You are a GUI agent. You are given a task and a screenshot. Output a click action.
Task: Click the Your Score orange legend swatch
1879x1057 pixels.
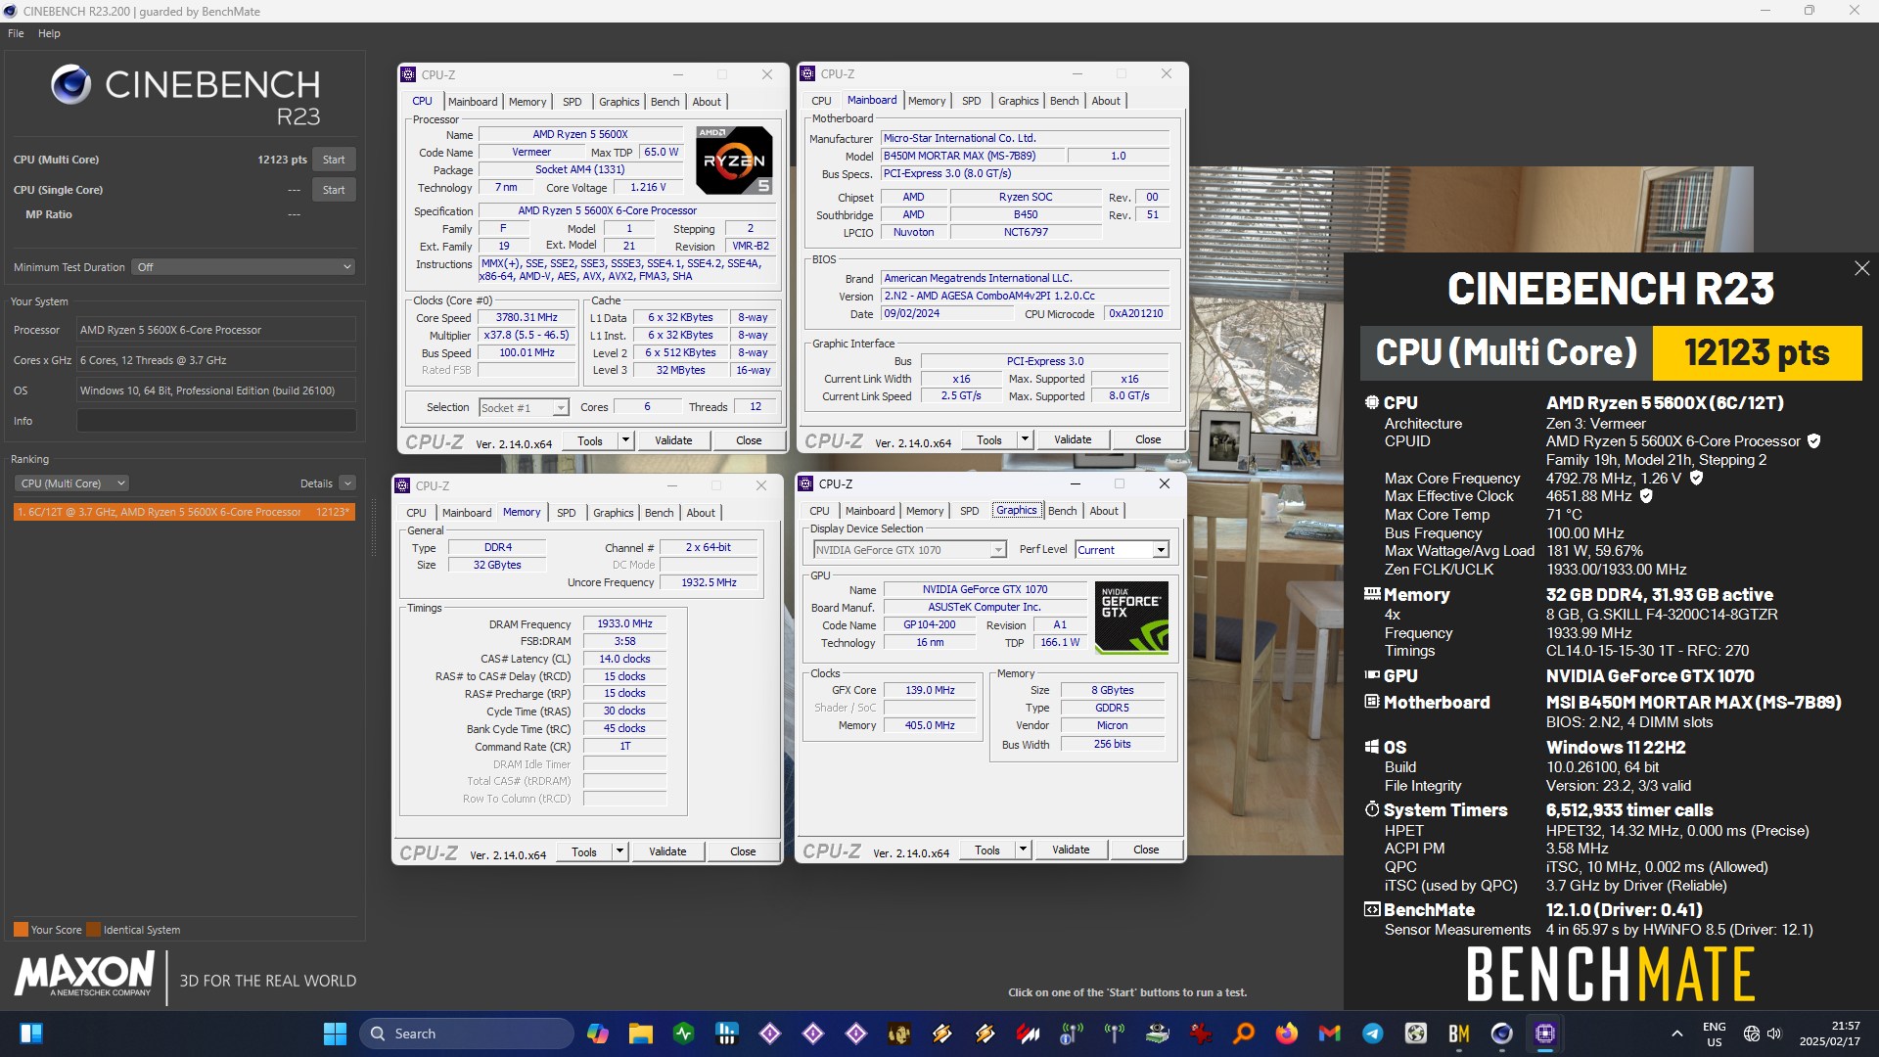pos(21,930)
